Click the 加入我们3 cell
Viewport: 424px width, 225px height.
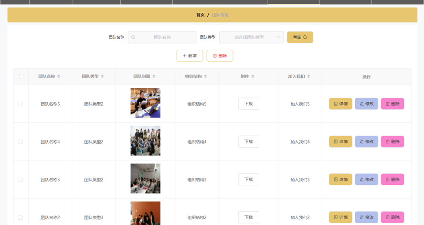click(300, 180)
